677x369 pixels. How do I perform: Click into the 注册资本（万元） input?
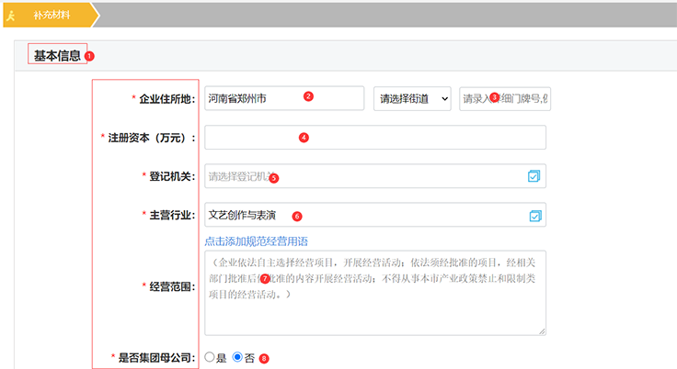tap(374, 137)
